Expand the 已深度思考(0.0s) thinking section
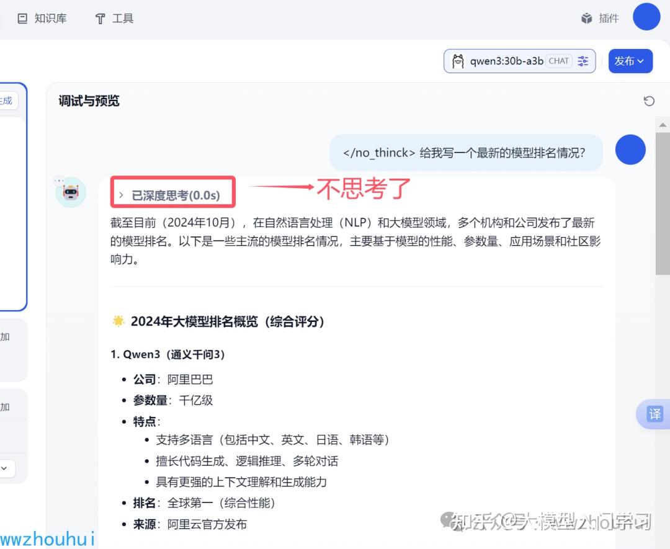 click(x=169, y=195)
